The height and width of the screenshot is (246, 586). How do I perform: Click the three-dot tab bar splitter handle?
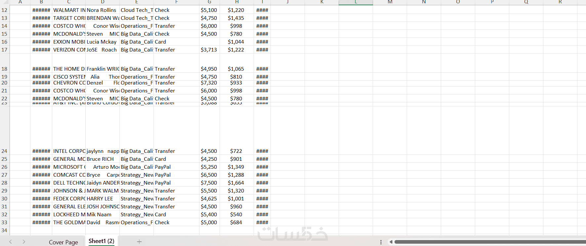381,242
